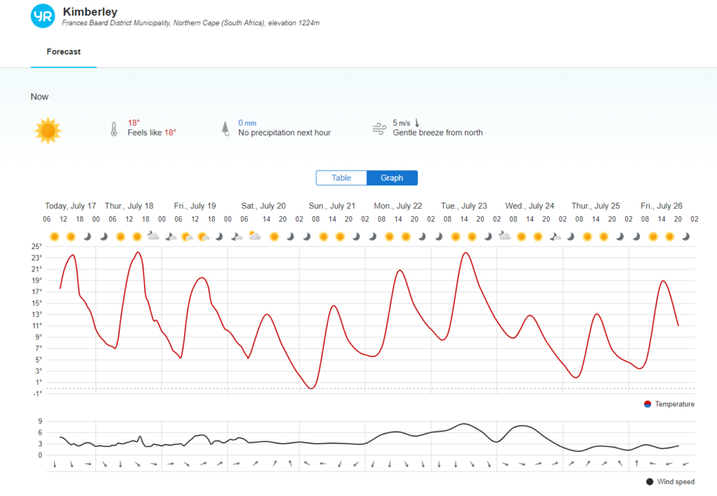Viewport: 717px width, 496px height.
Task: Click the first sun icon under Today, July 17
Action: click(55, 236)
